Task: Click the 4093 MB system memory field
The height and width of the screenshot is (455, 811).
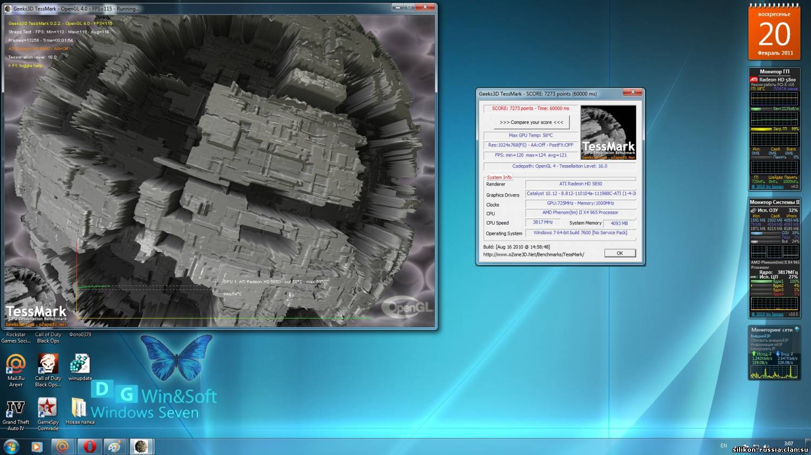Action: [x=620, y=223]
